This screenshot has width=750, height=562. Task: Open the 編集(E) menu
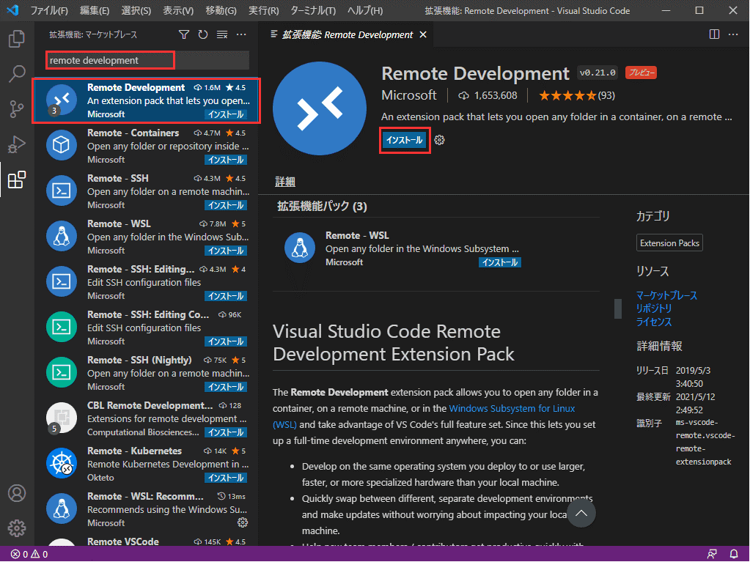95,10
